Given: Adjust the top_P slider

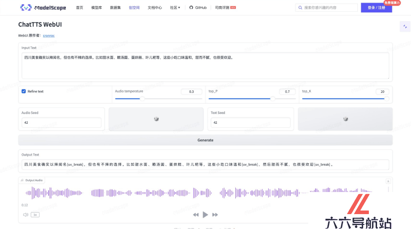Looking at the screenshot, I should click(252, 99).
